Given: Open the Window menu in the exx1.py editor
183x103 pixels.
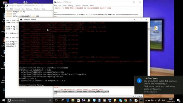Looking at the screenshot, I should (x=37, y=9).
